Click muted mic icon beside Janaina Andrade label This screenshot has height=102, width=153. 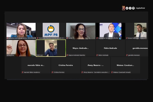[x=8, y=38]
